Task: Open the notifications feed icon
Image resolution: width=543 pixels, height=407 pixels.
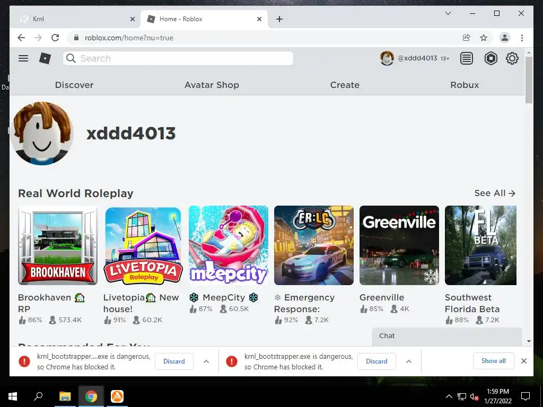Action: point(467,58)
